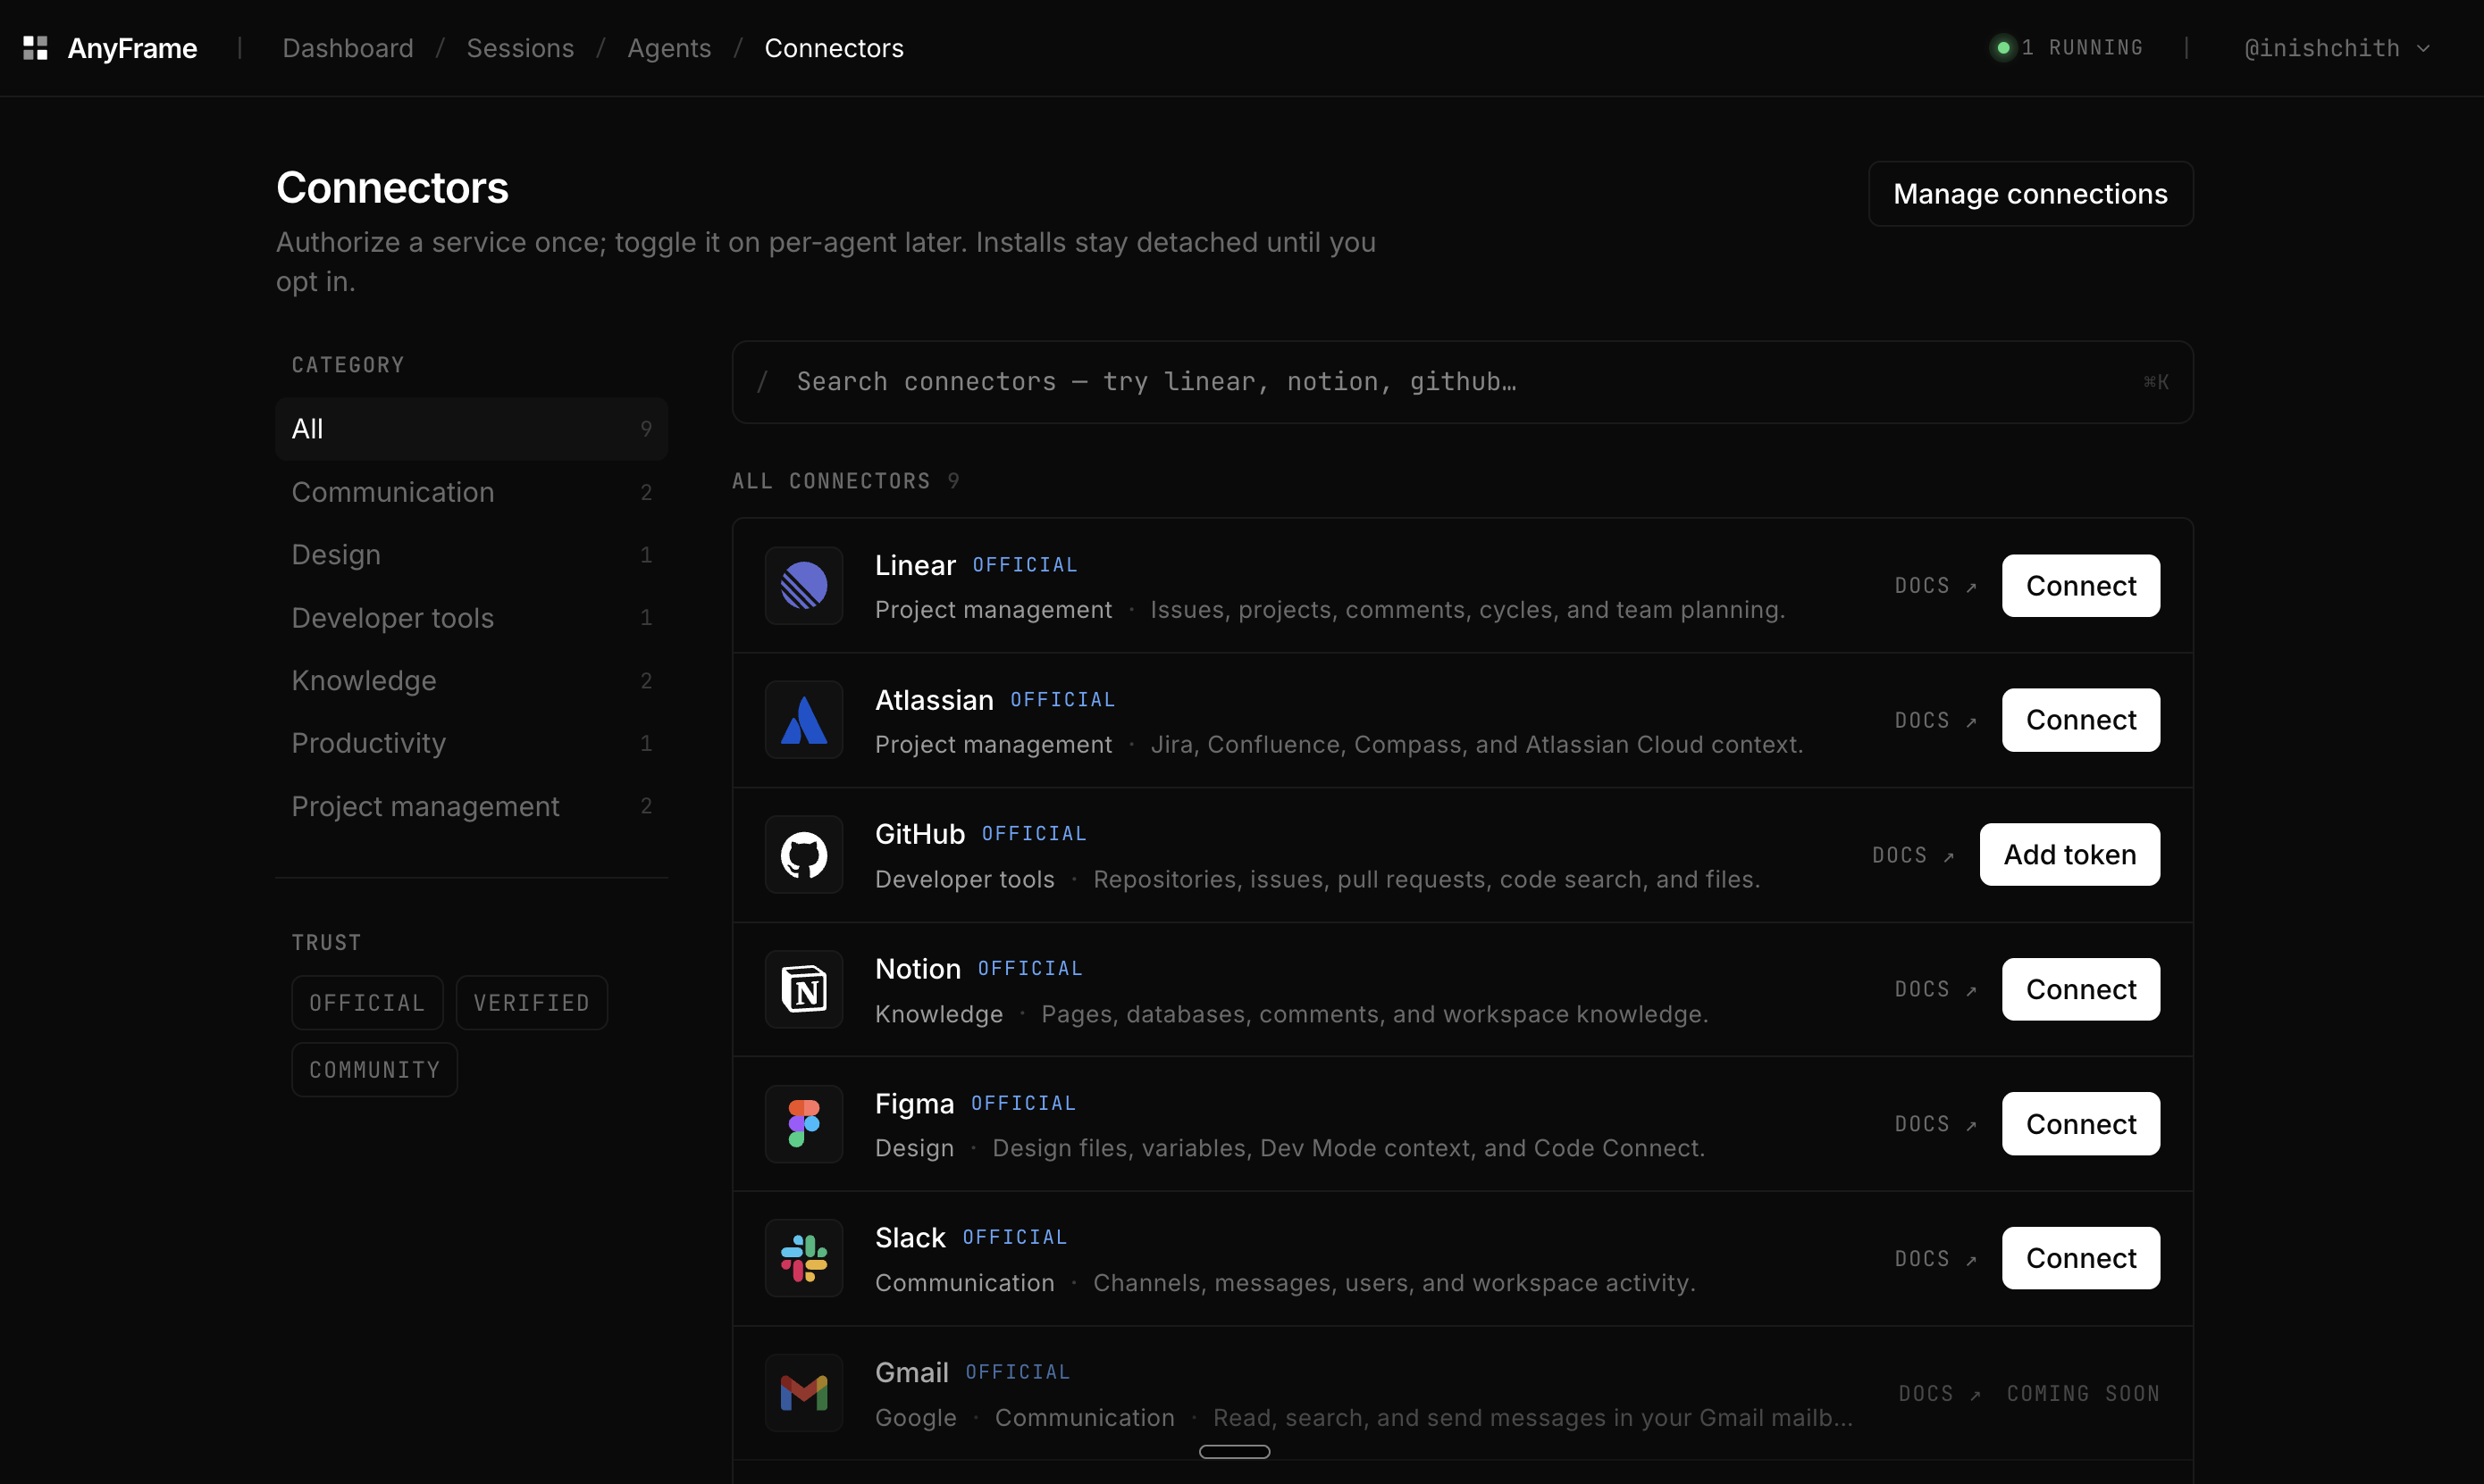Click the GitHub connector title
Viewport: 2484px width, 1484px height.
(x=919, y=834)
